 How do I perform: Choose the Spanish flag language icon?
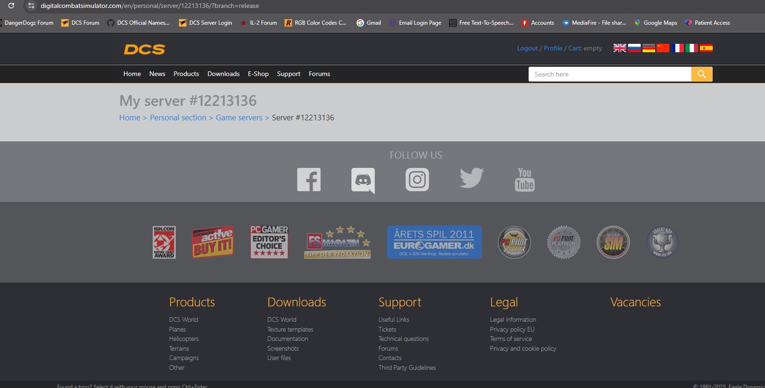coord(706,48)
